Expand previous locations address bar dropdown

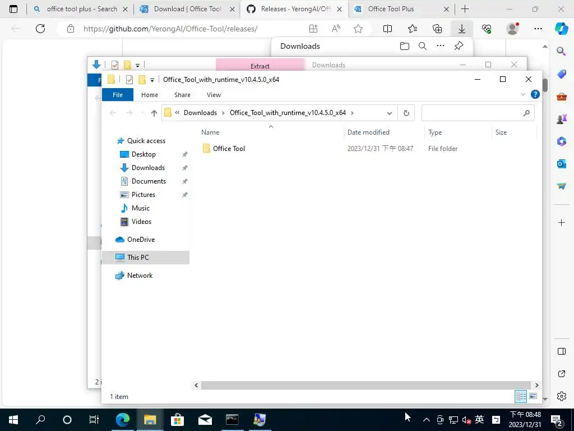coord(389,113)
